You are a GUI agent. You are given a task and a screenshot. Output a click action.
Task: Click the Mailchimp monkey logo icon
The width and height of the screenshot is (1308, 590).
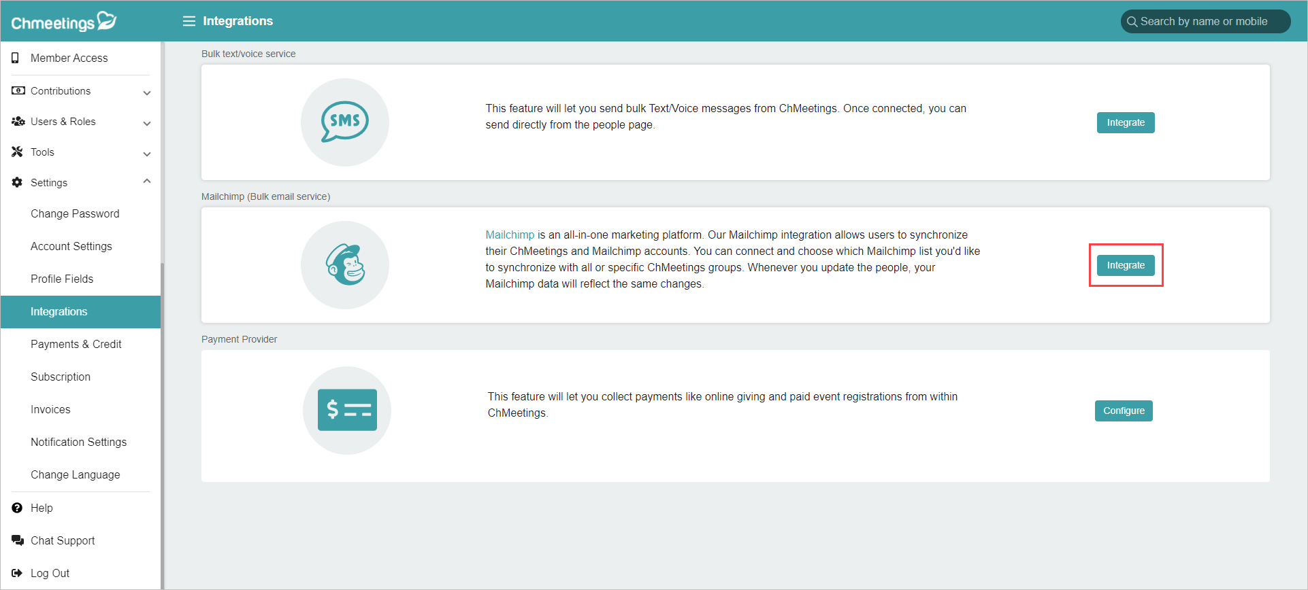click(x=345, y=265)
